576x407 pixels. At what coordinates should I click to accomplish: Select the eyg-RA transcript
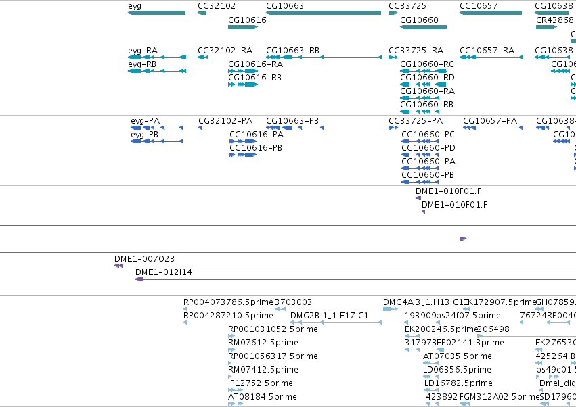[157, 57]
